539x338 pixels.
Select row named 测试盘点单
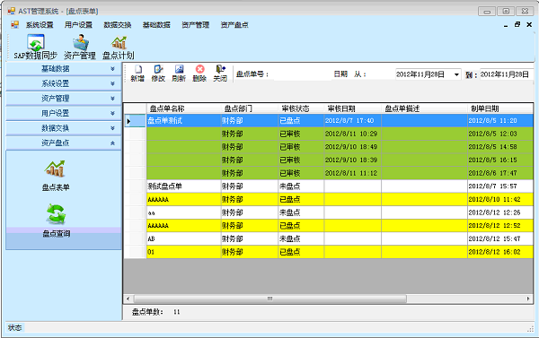[329, 186]
